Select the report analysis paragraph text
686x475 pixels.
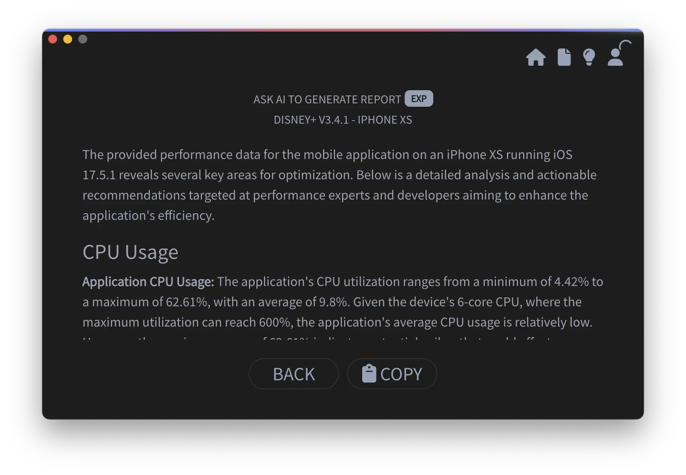coord(338,184)
